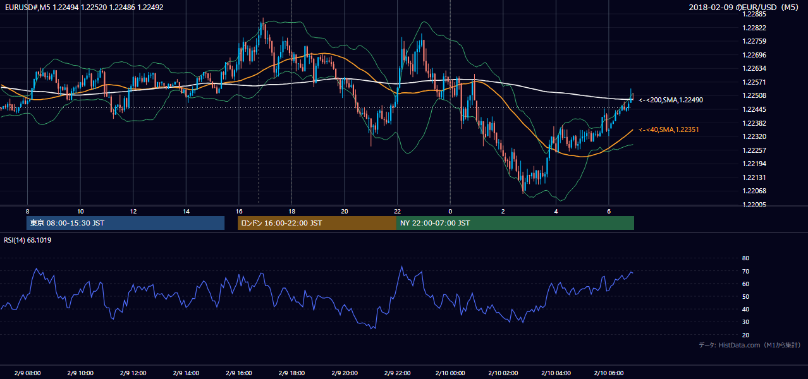
Task: Click price level 1.22885 on axis
Action: point(754,14)
